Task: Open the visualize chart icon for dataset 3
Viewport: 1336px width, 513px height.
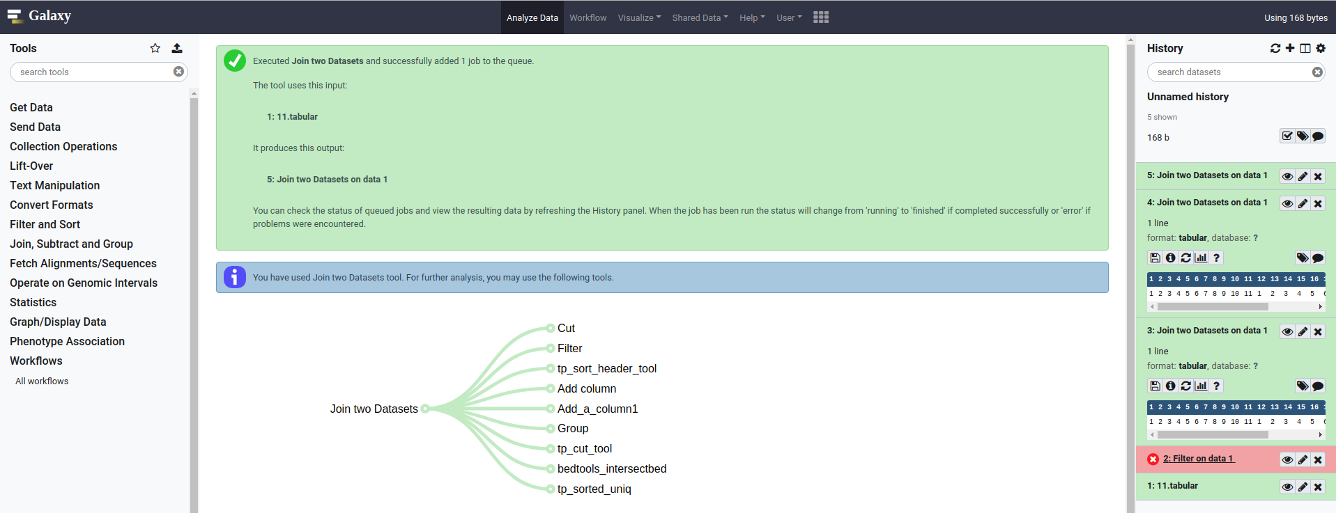Action: 1201,386
